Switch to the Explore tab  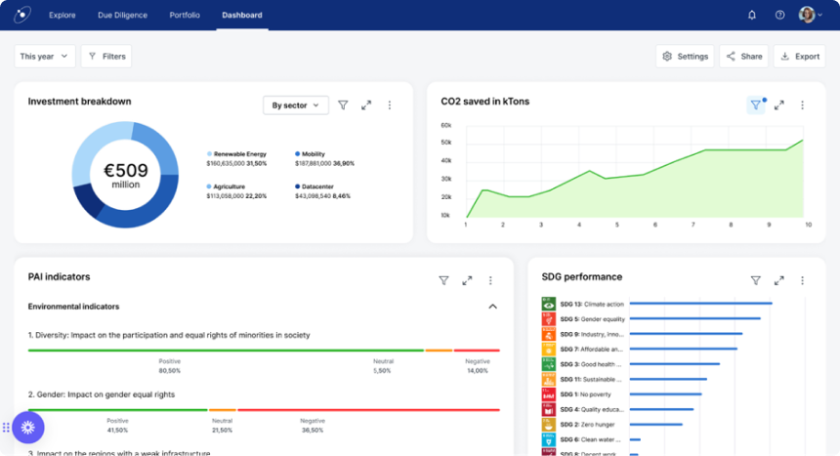[x=62, y=16]
